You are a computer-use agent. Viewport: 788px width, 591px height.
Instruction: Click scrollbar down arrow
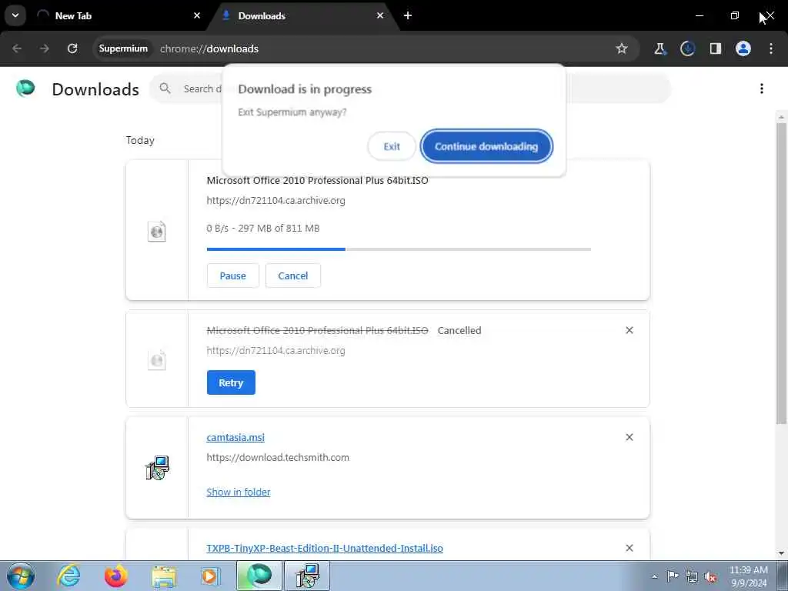pyautogui.click(x=781, y=554)
